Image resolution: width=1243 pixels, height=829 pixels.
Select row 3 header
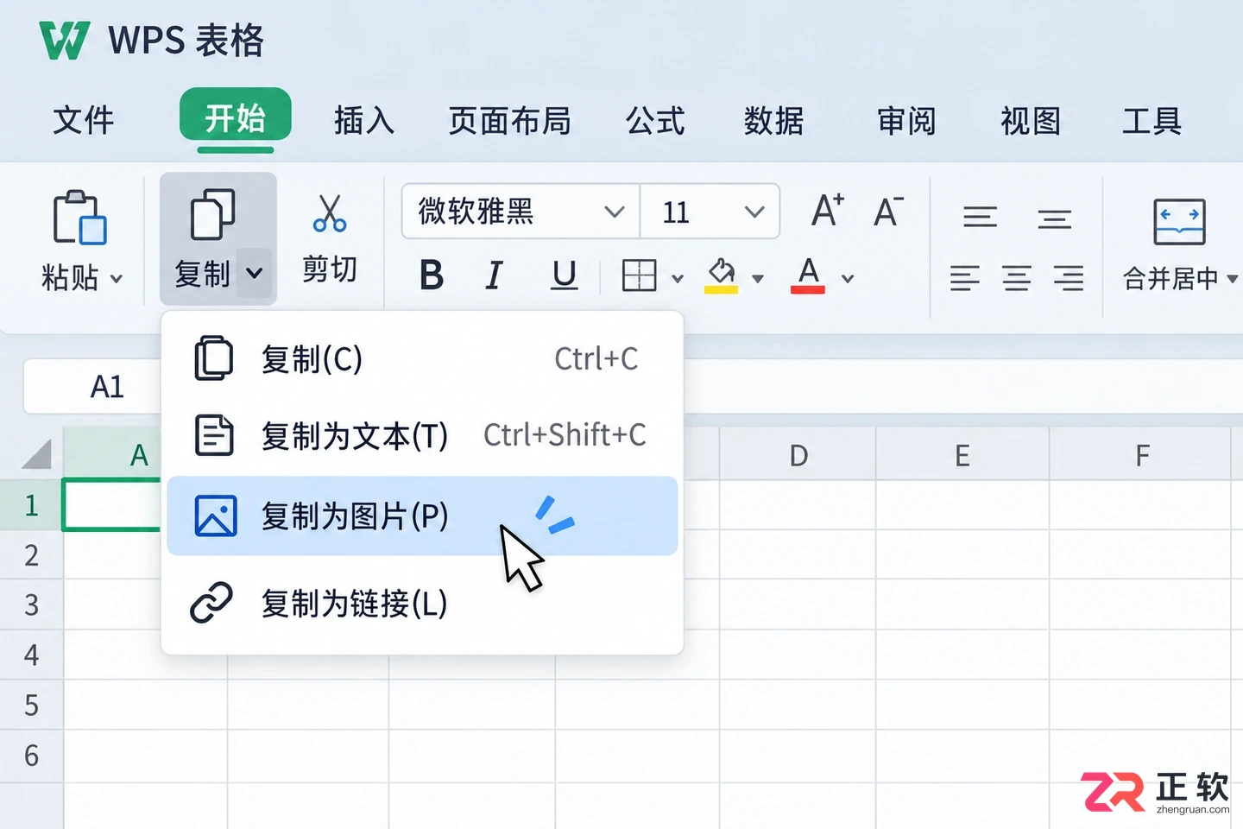pos(31,604)
